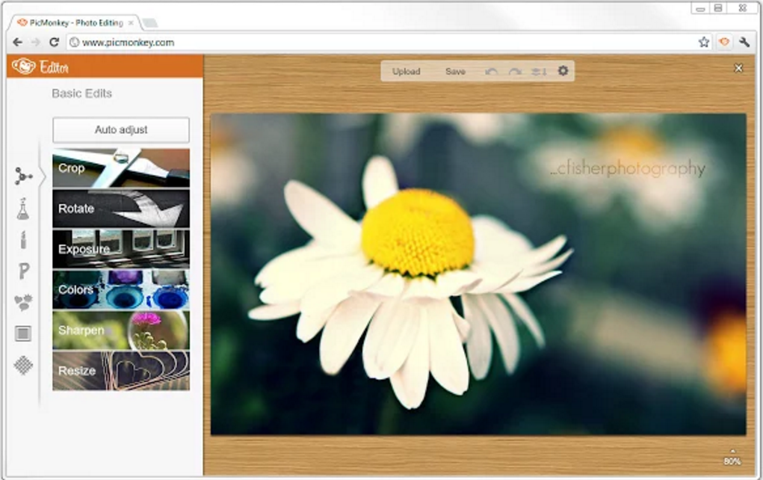Click the Editor title text
763x480 pixels.
[54, 67]
